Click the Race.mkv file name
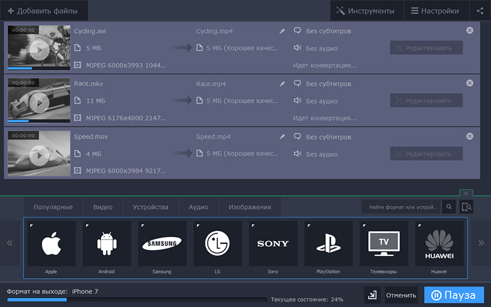The width and height of the screenshot is (491, 307). pyautogui.click(x=88, y=84)
